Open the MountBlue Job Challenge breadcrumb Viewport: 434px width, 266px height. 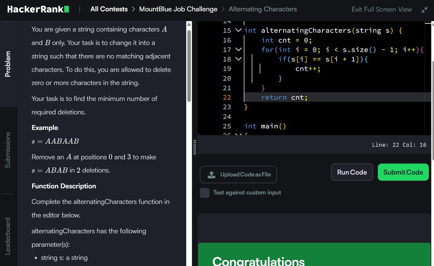pos(178,9)
